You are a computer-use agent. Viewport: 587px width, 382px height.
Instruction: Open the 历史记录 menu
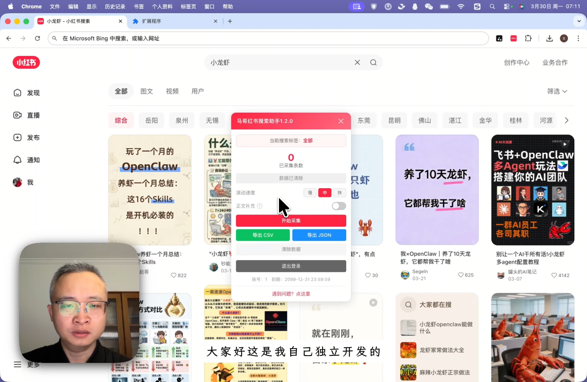pos(115,6)
